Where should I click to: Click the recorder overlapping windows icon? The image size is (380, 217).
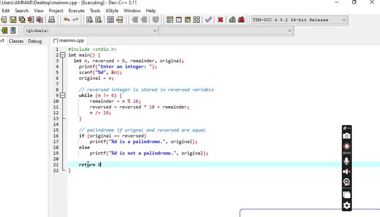(347, 195)
